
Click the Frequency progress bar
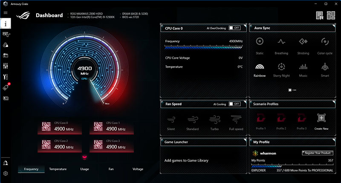pos(204,47)
